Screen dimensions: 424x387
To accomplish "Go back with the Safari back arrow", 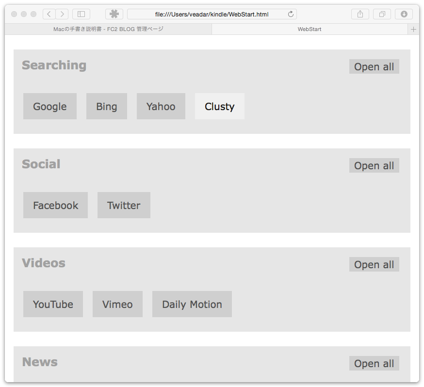I will point(49,14).
